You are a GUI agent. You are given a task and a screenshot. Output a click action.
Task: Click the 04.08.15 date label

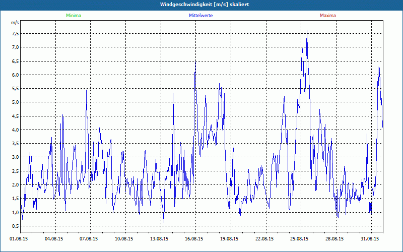[54, 239]
